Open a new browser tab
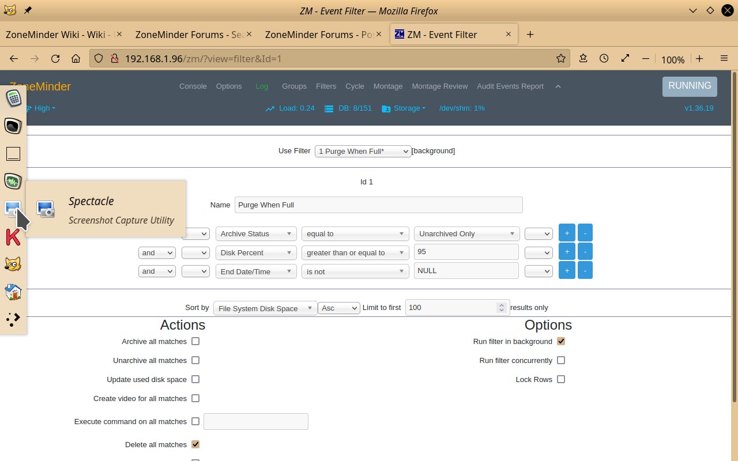This screenshot has width=738, height=461. point(530,35)
